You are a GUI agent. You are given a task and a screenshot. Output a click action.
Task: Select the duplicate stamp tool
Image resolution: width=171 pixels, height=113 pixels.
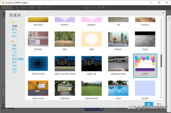coord(85,7)
